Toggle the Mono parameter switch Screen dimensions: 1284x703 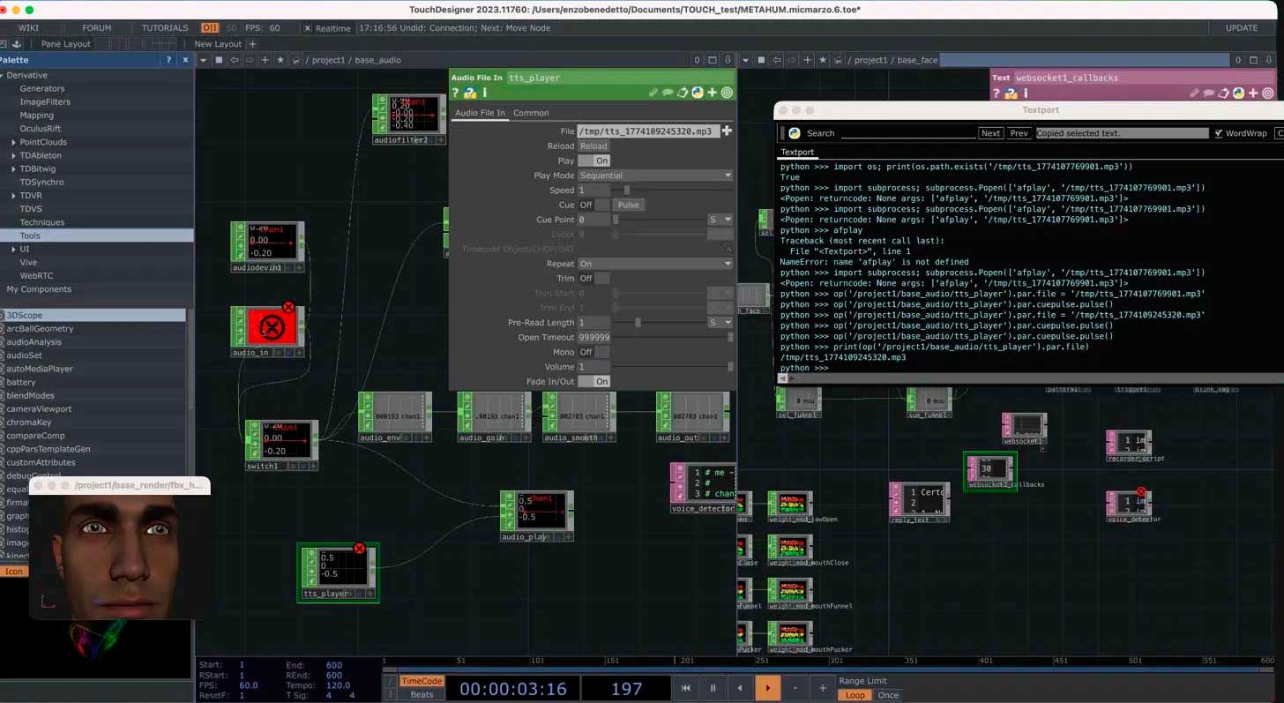pyautogui.click(x=593, y=352)
